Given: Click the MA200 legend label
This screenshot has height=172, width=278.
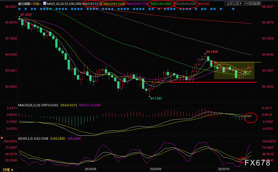Looking at the screenshot, I should [x=204, y=4].
